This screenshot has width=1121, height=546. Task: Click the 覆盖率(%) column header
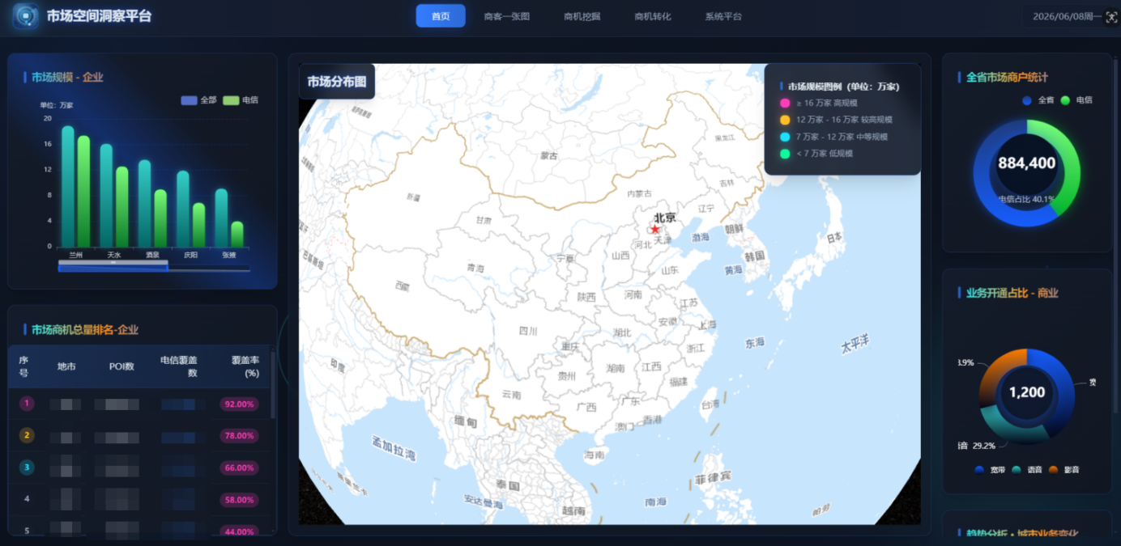245,366
